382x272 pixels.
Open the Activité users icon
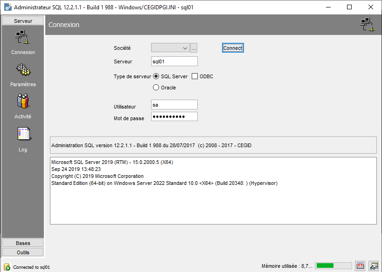pyautogui.click(x=23, y=102)
